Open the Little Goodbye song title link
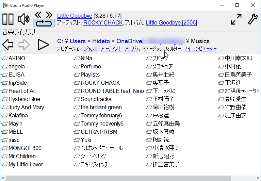This screenshot has height=181, width=261. [75, 16]
